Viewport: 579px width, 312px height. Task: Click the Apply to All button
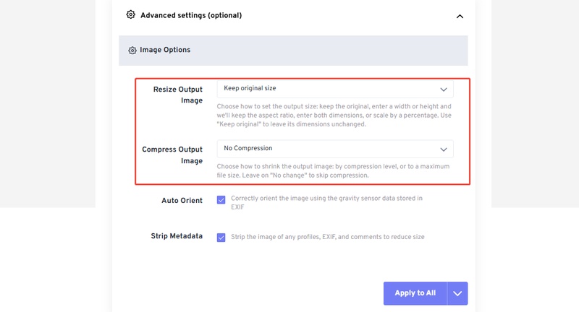pyautogui.click(x=415, y=293)
